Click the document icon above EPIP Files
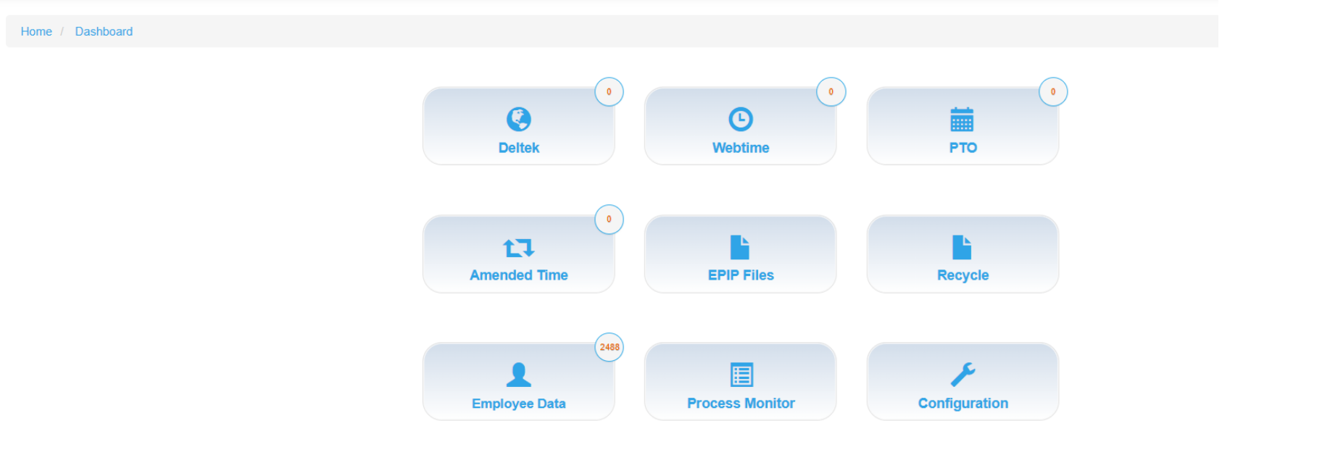Screen dimensions: 1330x463 739,247
